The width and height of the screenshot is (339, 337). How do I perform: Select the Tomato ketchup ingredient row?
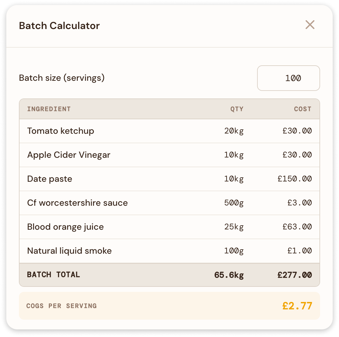point(126,131)
